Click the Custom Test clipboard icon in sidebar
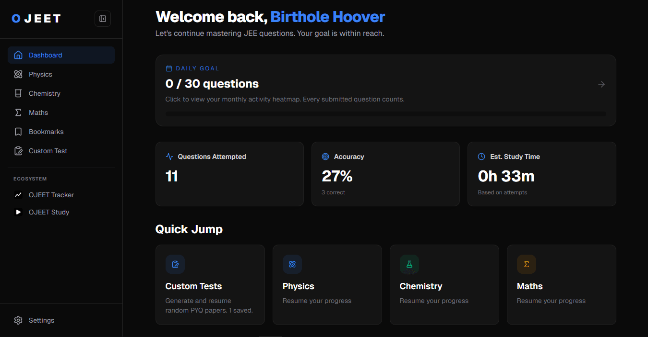648x337 pixels. [18, 151]
